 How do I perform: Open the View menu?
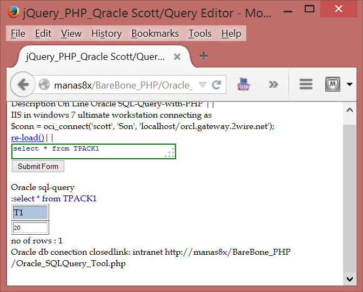[x=71, y=33]
